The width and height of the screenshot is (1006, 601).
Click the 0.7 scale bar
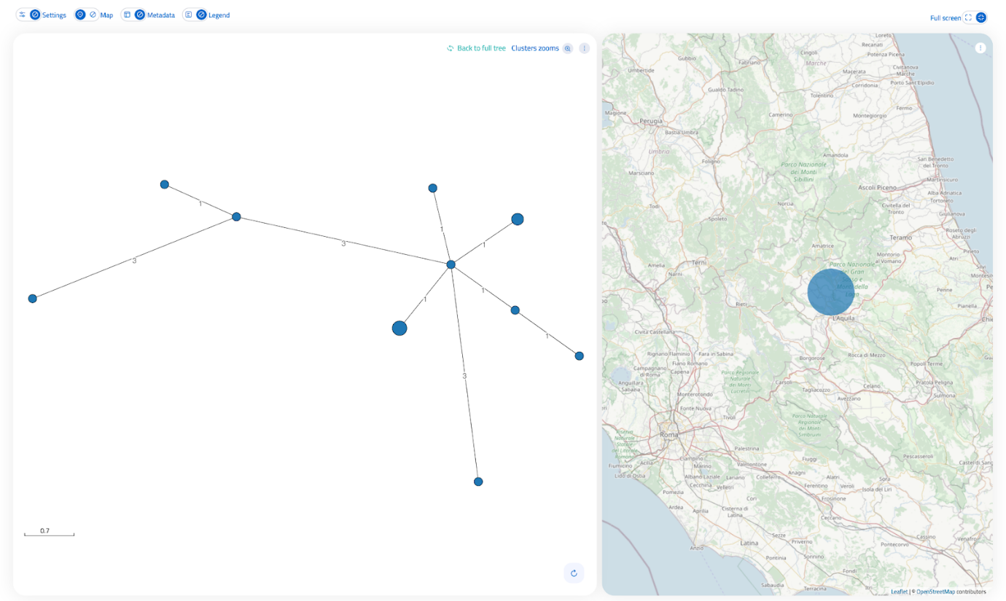[x=49, y=534]
